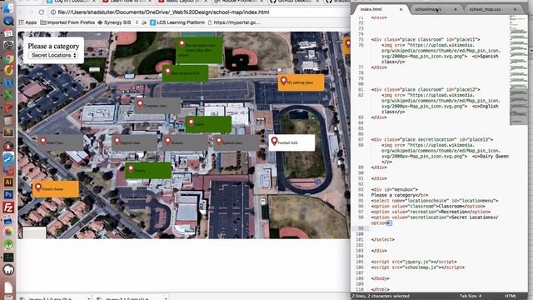Open the Calendar dock icon
The height and width of the screenshot is (300, 533).
tap(8, 33)
